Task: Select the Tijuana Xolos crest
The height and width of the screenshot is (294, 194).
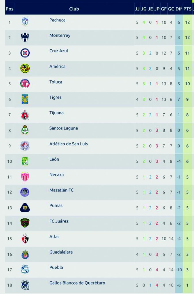Action: point(25,115)
